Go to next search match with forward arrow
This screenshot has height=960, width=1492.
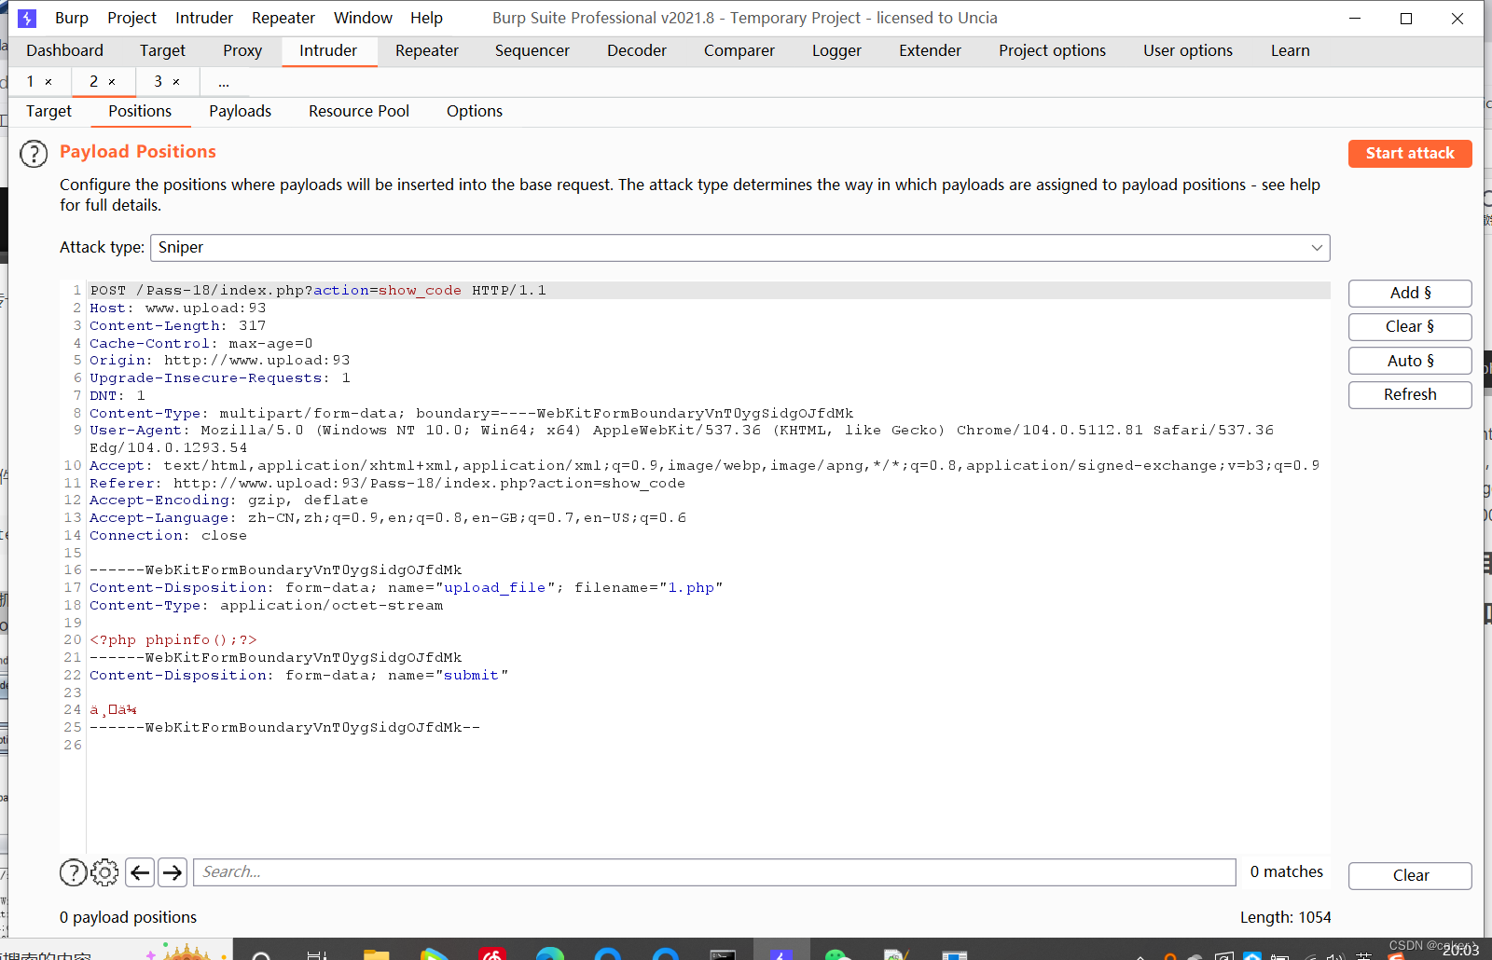tap(173, 872)
